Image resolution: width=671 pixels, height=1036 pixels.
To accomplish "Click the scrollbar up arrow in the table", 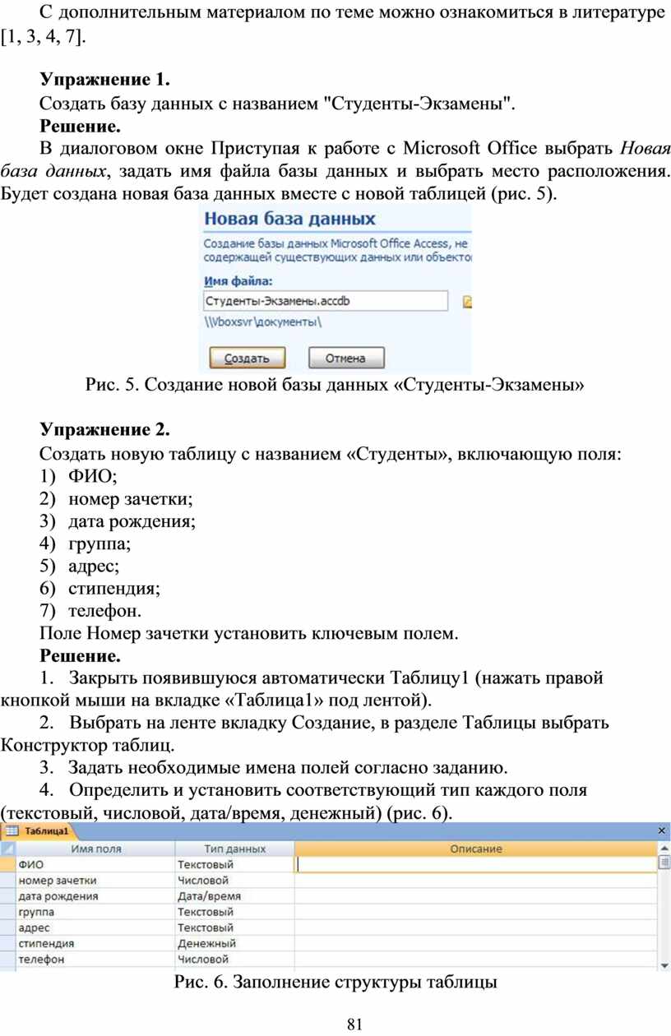I will pyautogui.click(x=664, y=848).
